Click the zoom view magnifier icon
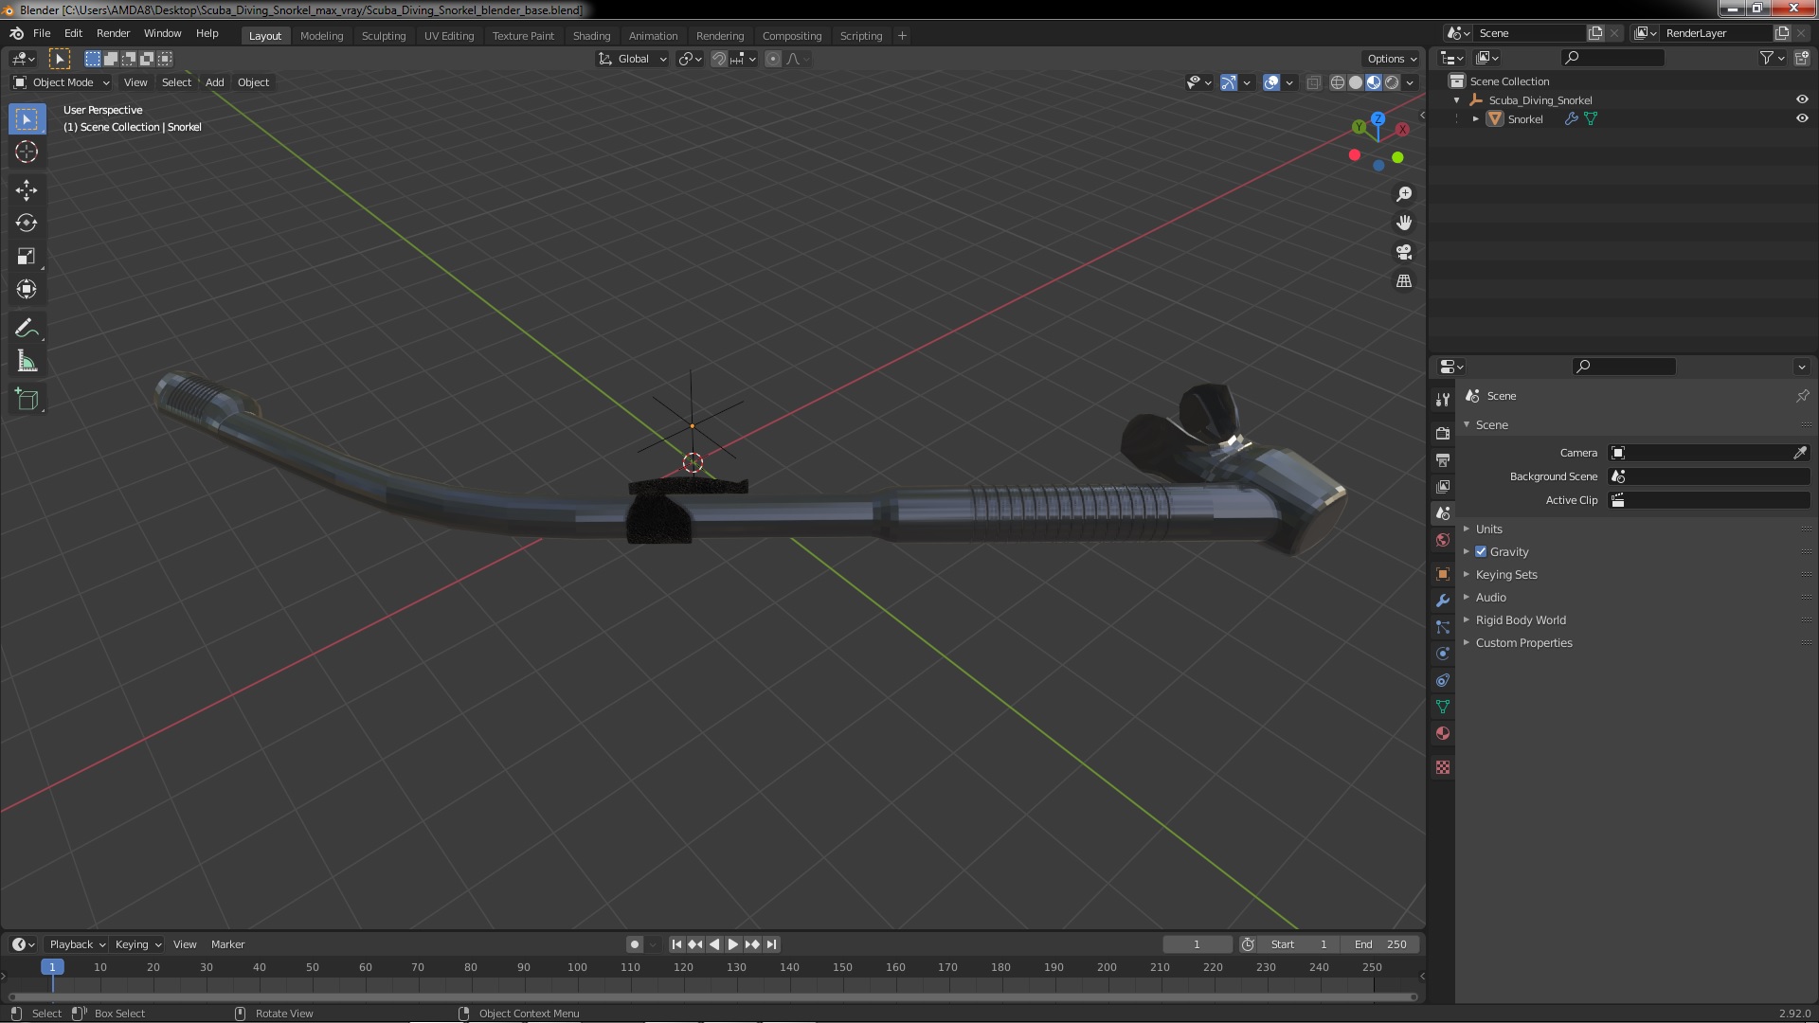Viewport: 1819px width, 1023px height. pos(1404,194)
